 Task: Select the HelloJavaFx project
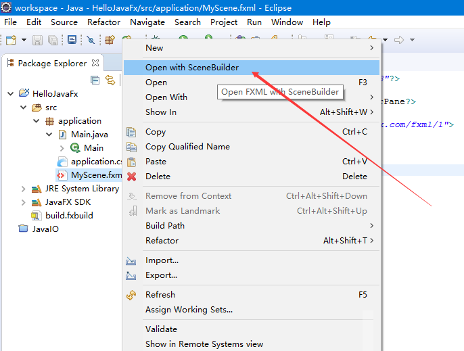click(x=55, y=94)
